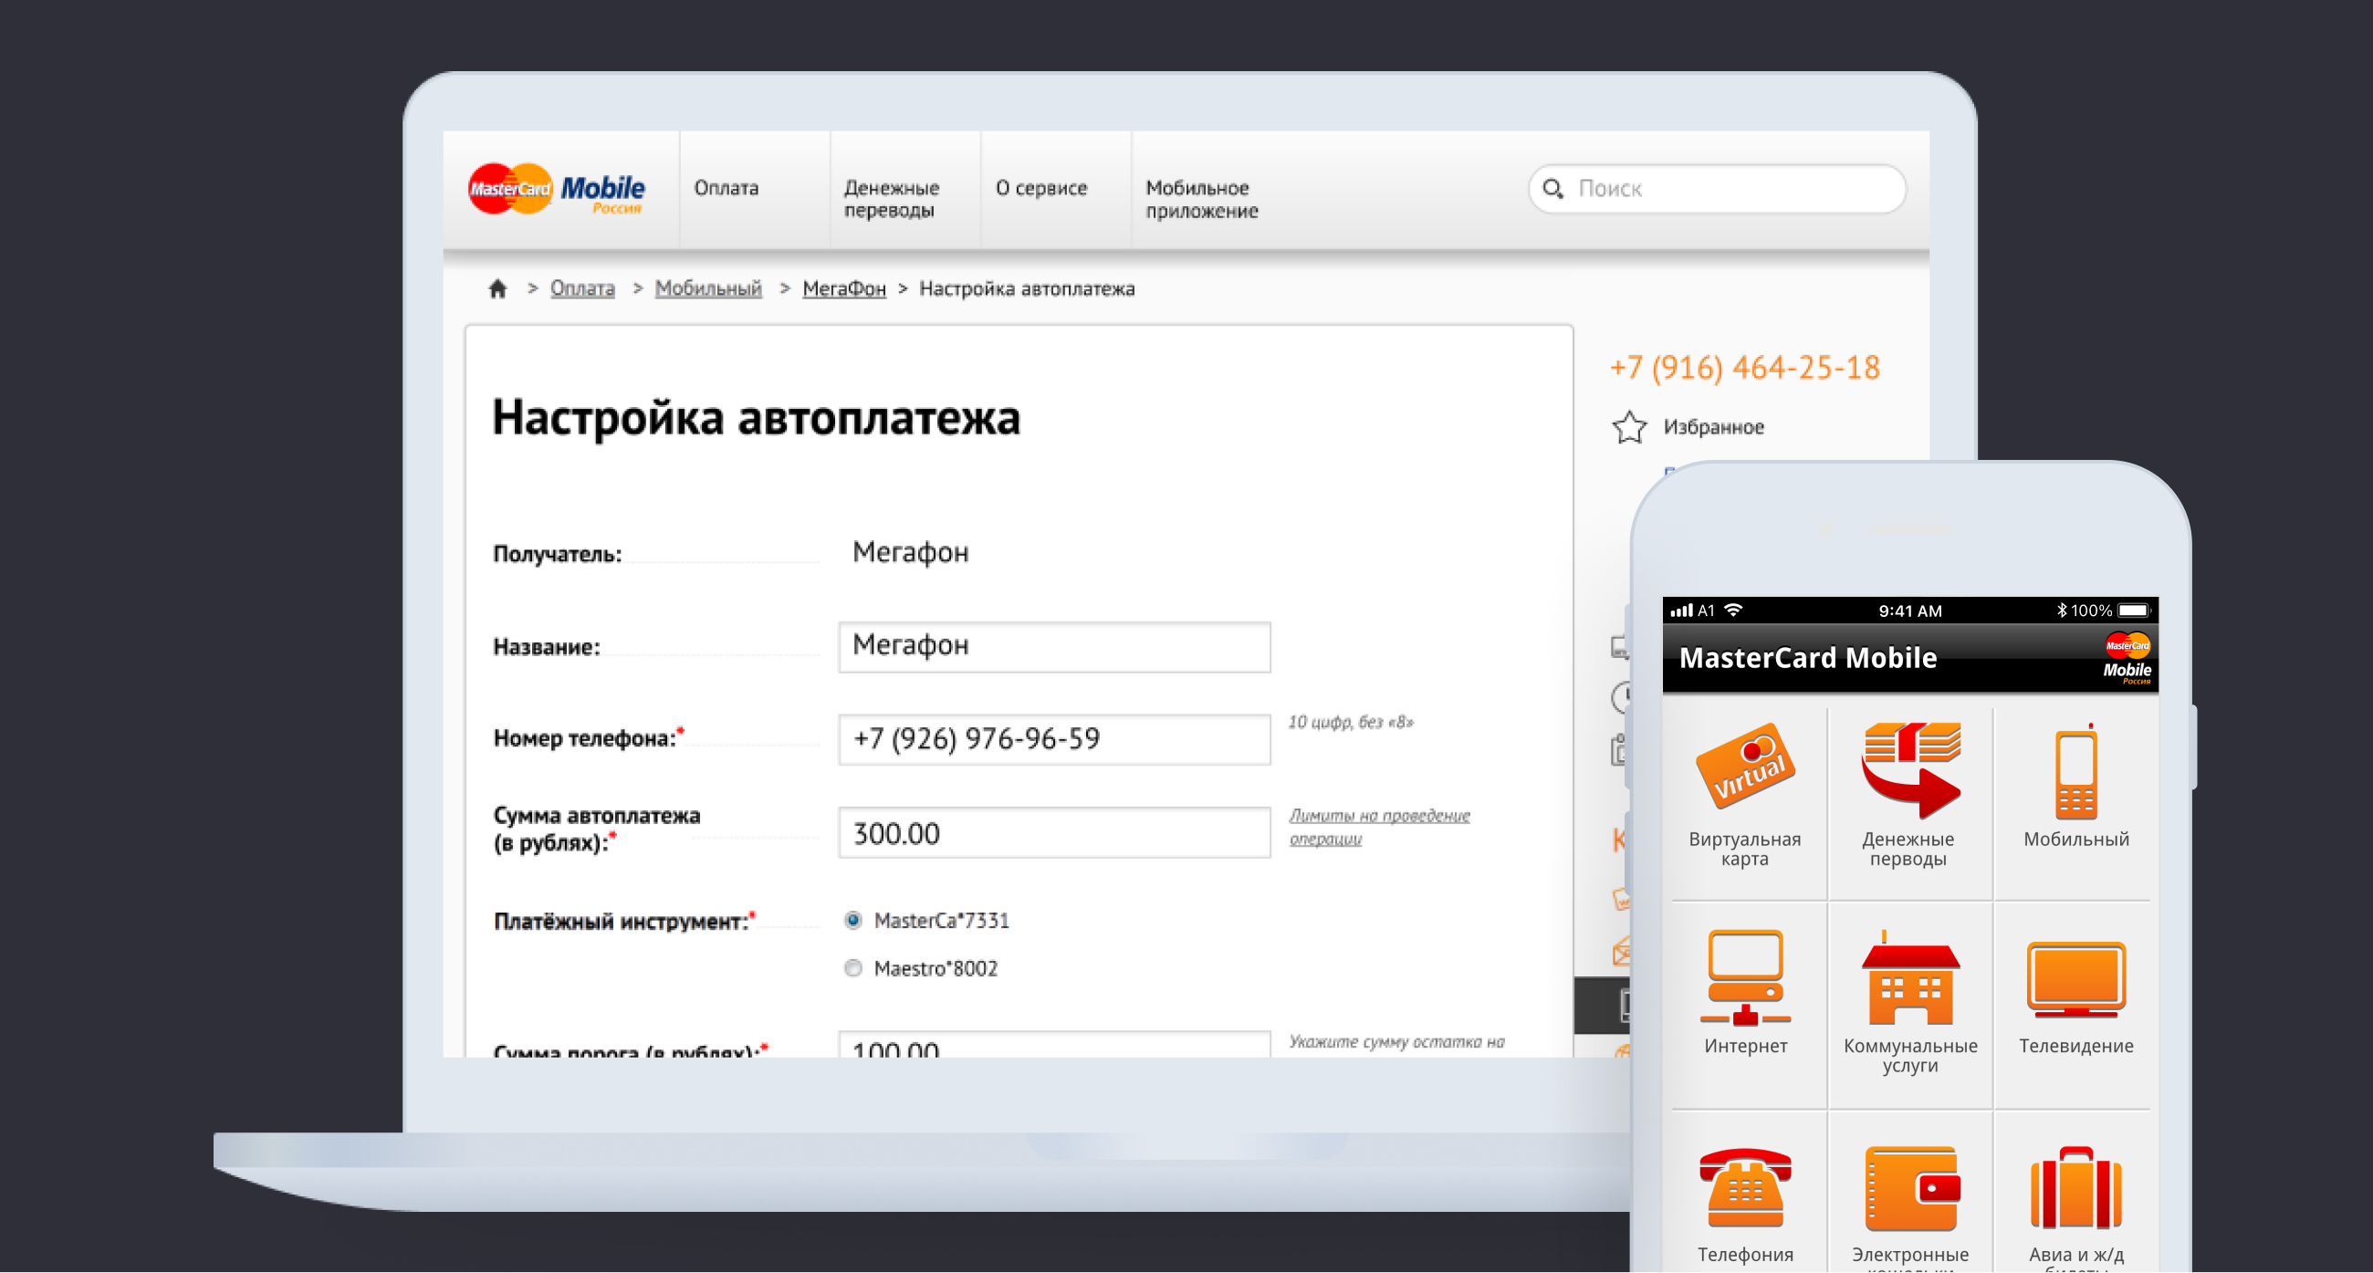Go to Мобильный via breadcrumb

coord(707,288)
